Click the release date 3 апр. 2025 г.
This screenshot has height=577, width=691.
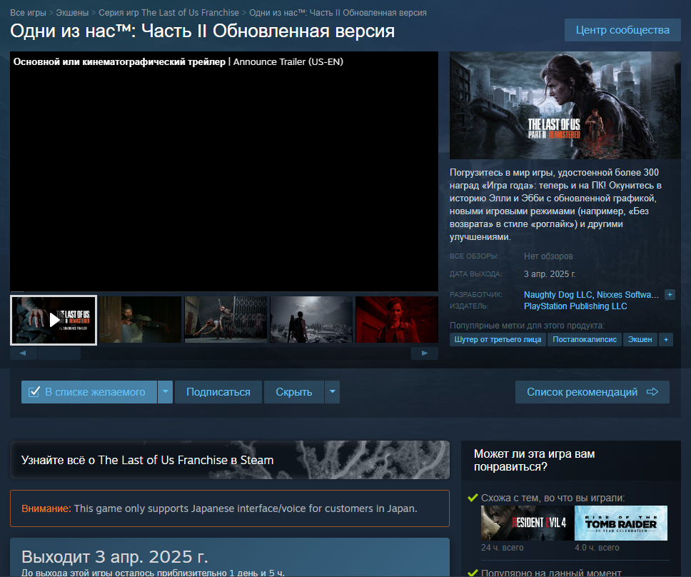[550, 274]
